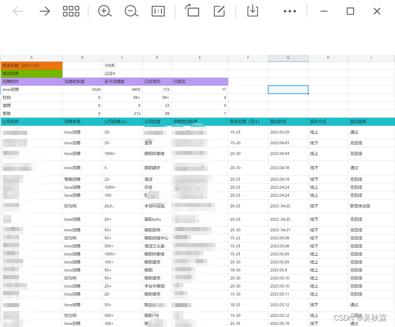The width and height of the screenshot is (395, 327).
Task: Go to the previous image
Action: [x=18, y=11]
